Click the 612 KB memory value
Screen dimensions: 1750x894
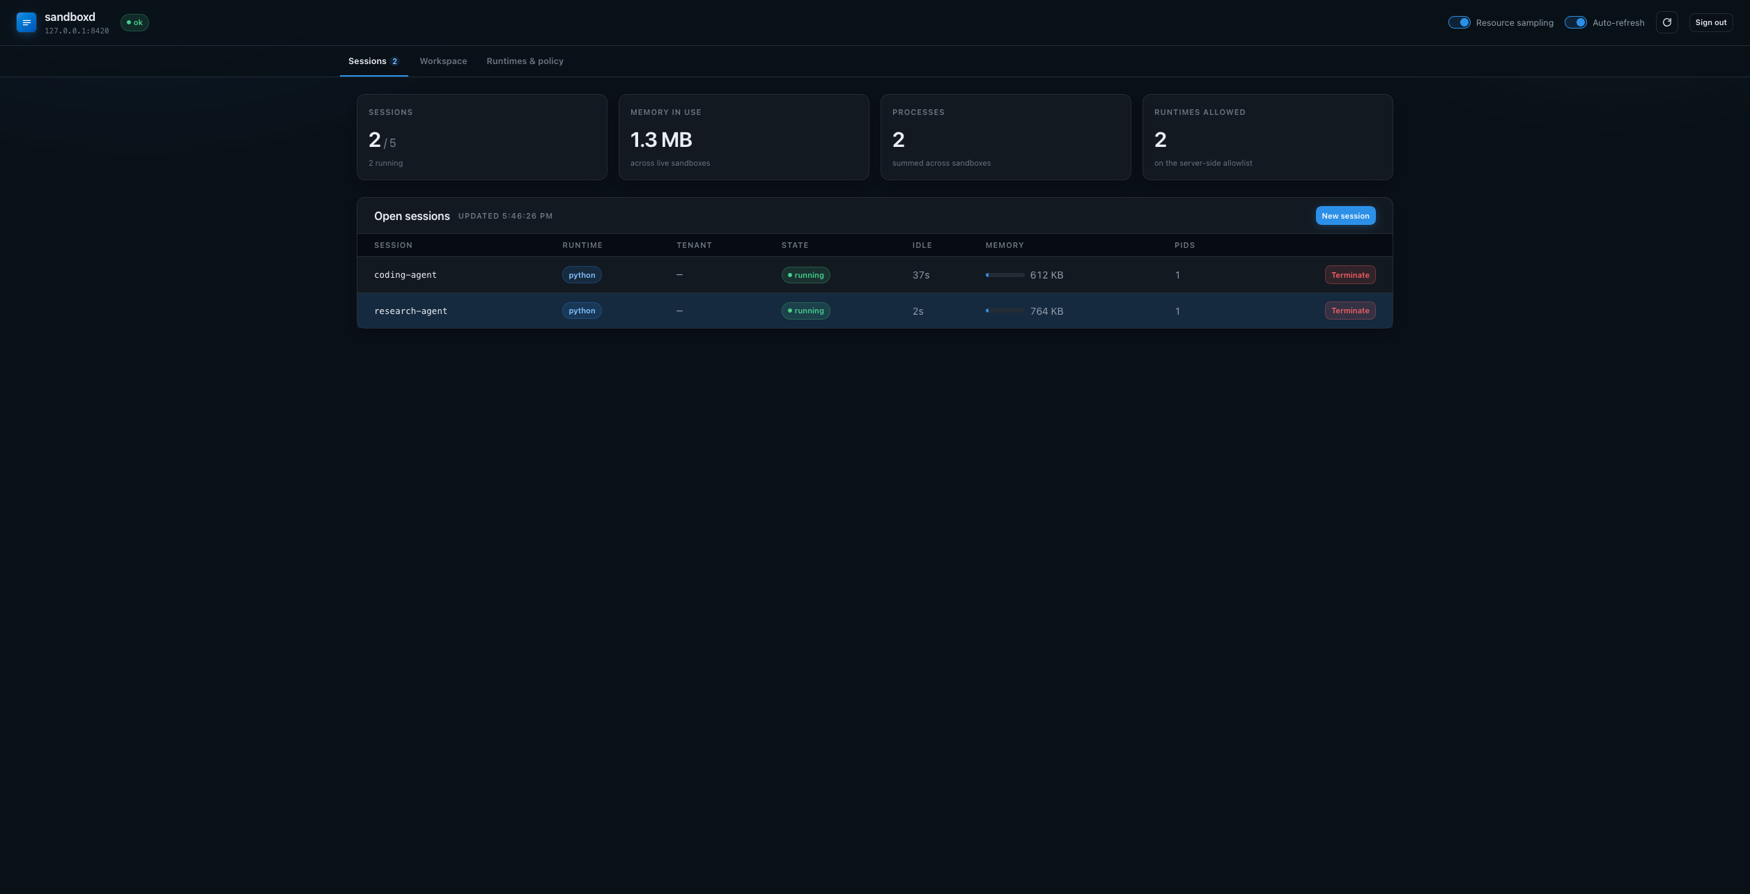tap(1046, 275)
